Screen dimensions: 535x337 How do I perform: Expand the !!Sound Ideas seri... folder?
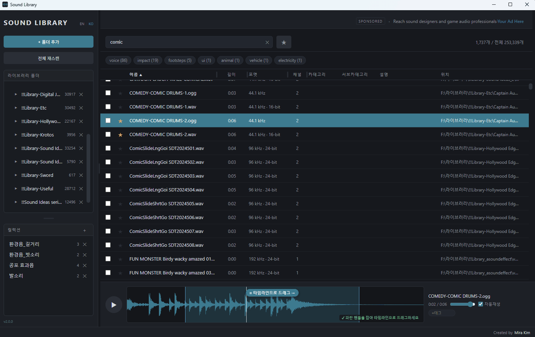click(x=16, y=202)
